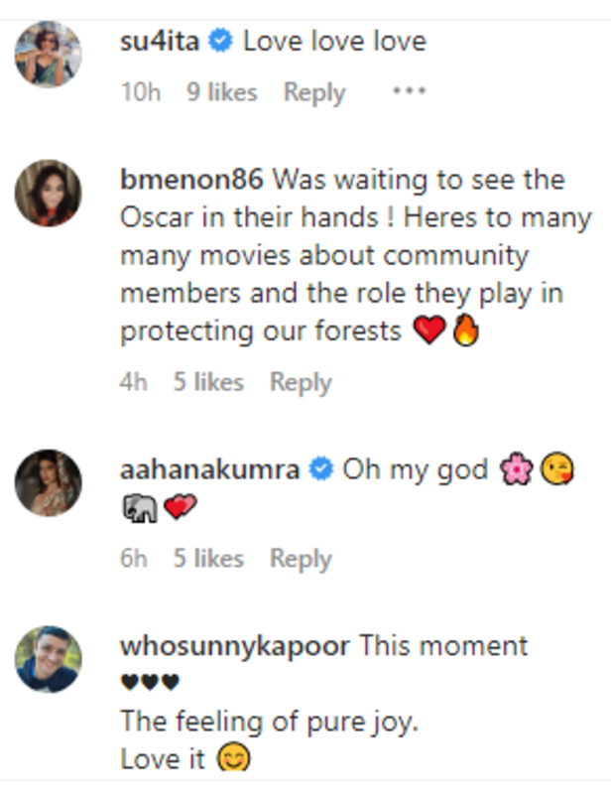The image size is (611, 796).
Task: Visit the aahanakumra username link
Action: pyautogui.click(x=209, y=469)
